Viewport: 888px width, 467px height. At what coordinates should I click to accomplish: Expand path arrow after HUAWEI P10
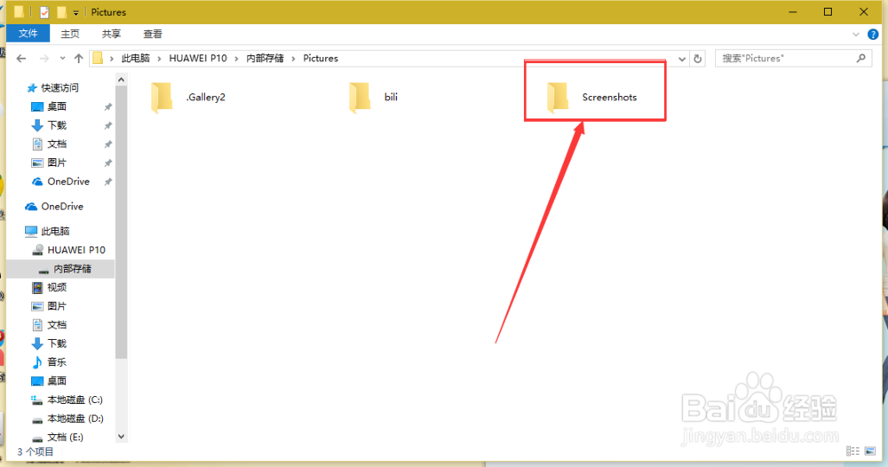[x=236, y=59]
